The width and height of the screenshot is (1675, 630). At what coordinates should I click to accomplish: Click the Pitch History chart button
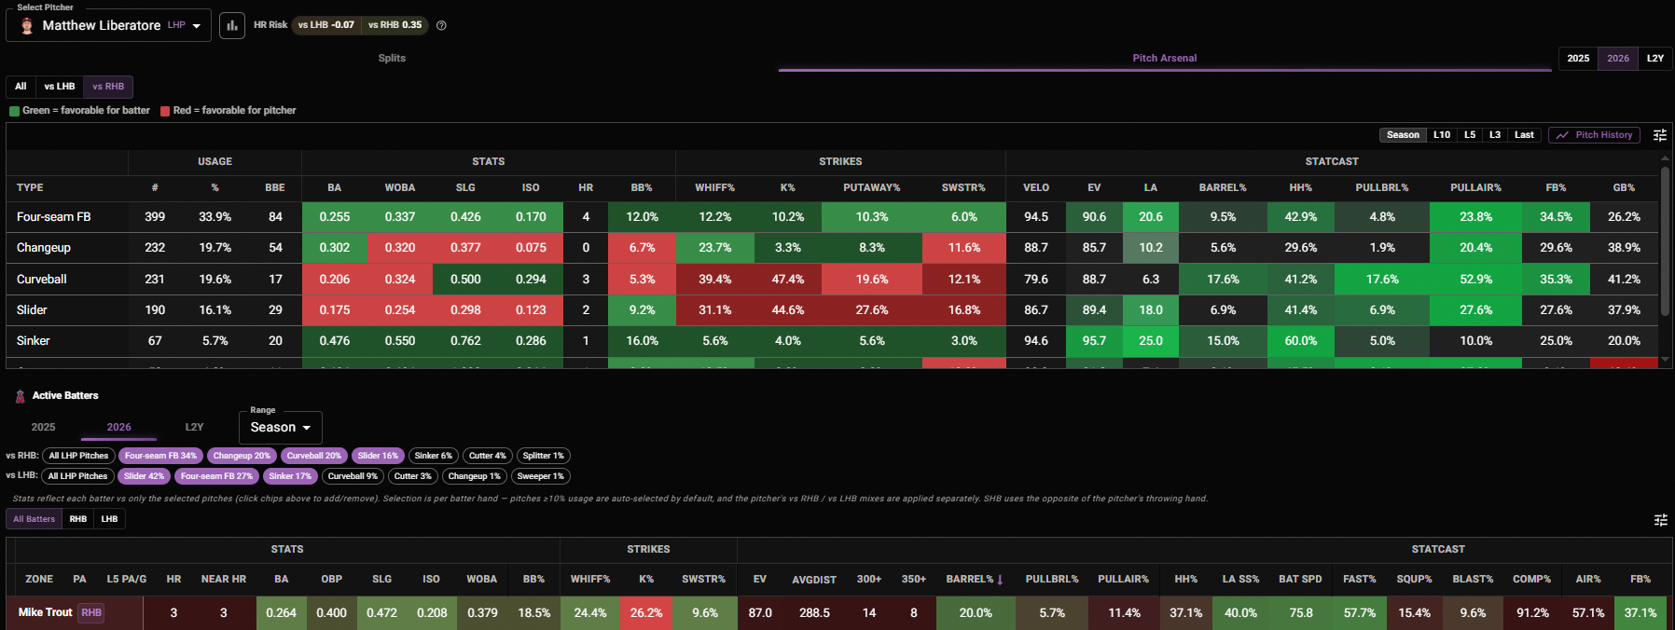(x=1594, y=135)
